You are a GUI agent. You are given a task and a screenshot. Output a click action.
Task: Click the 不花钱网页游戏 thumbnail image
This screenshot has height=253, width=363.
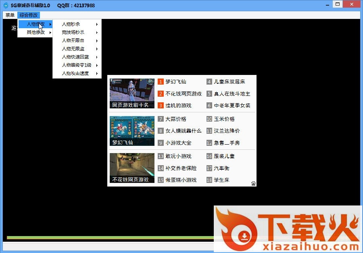132,168
